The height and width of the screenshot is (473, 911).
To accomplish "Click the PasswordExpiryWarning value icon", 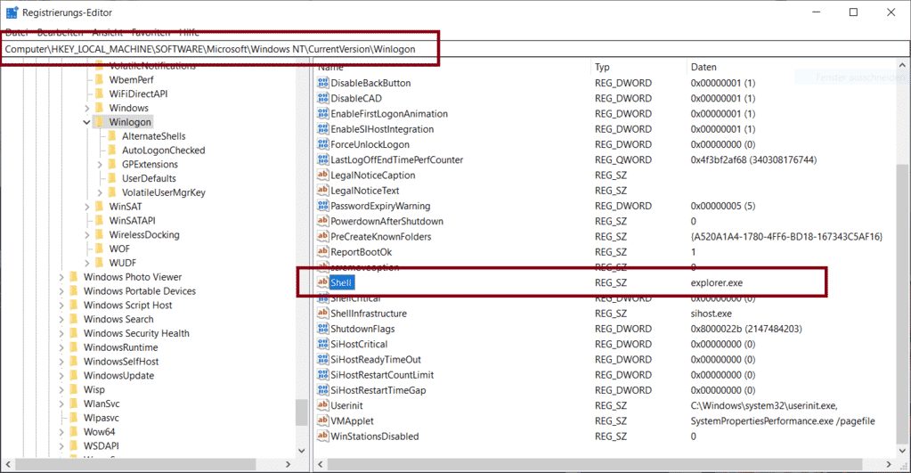I will 322,206.
